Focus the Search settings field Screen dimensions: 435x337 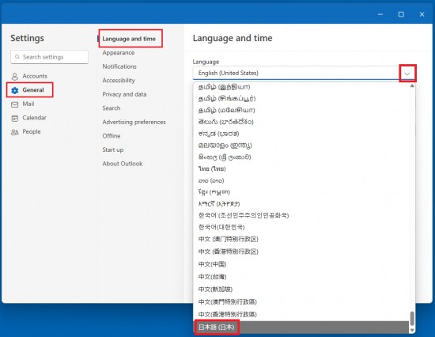[x=49, y=57]
